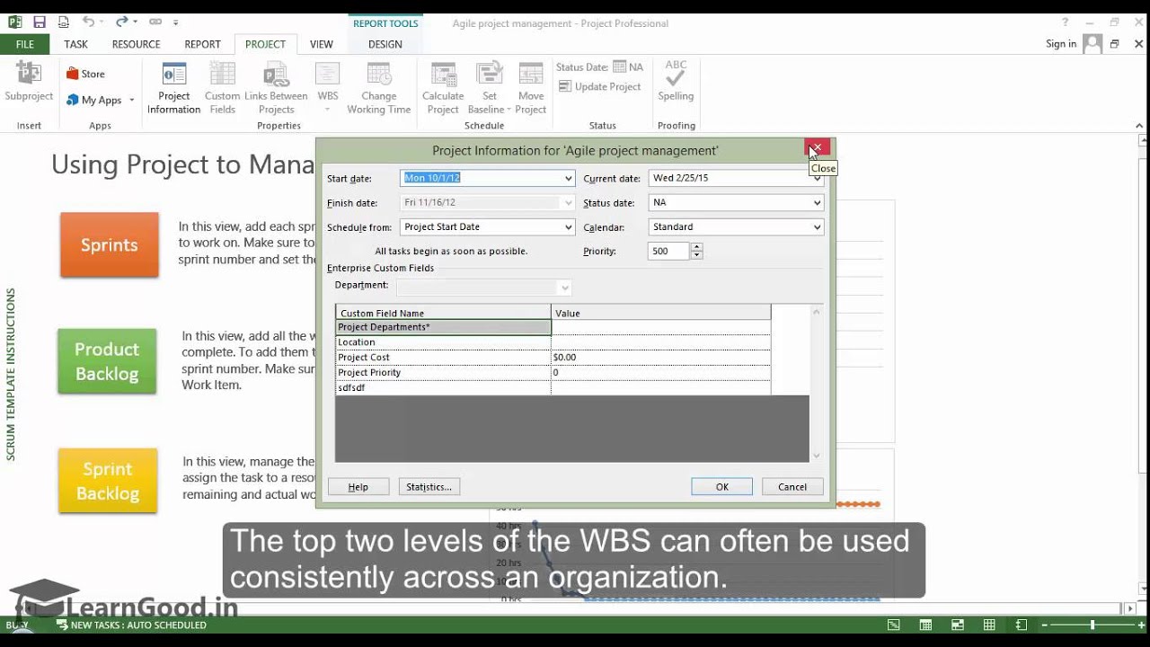Image resolution: width=1150 pixels, height=647 pixels.
Task: Switch to the RESOURCE ribbon tab
Action: pyautogui.click(x=136, y=44)
